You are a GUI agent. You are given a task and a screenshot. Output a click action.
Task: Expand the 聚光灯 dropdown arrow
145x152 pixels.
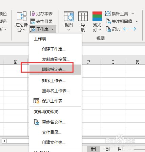click(100, 30)
